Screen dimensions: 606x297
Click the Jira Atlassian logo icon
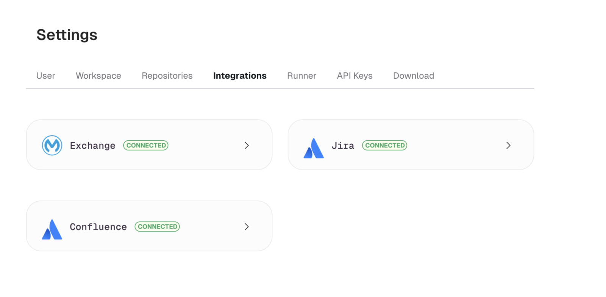[314, 148]
